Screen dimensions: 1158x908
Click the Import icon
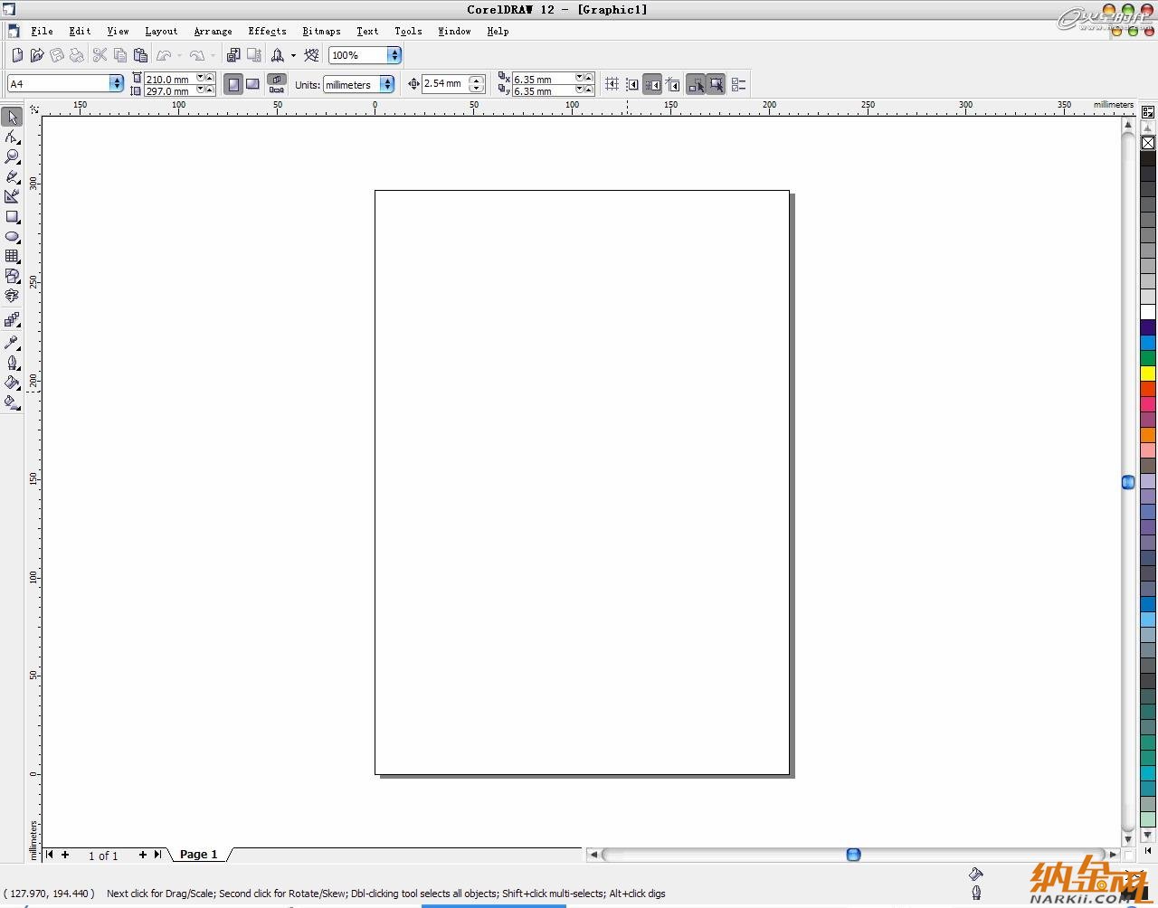tap(233, 55)
